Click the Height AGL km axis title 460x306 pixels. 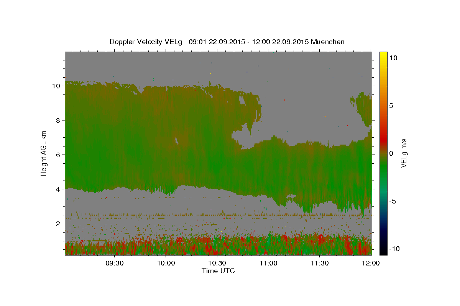pos(44,153)
